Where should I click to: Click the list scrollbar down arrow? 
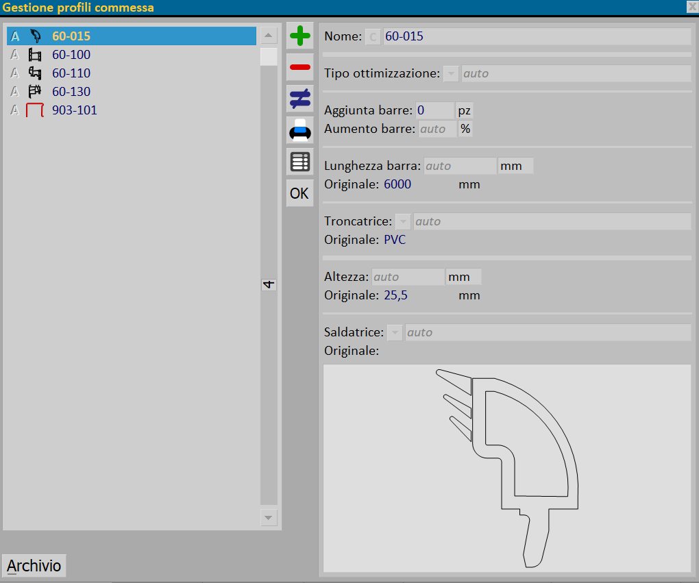point(269,517)
